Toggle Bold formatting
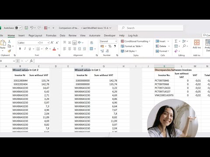 (x=20, y=49)
